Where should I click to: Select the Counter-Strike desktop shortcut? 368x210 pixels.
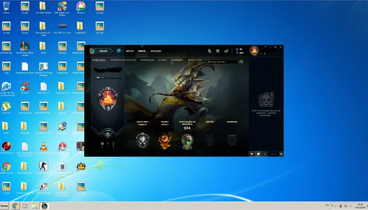(x=43, y=168)
